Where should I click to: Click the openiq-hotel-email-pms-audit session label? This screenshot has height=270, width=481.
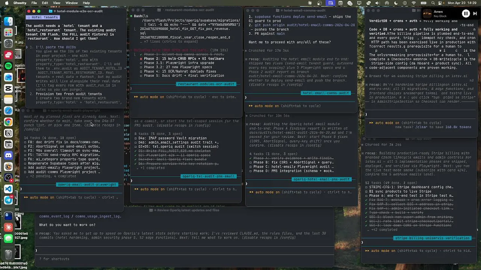click(322, 179)
